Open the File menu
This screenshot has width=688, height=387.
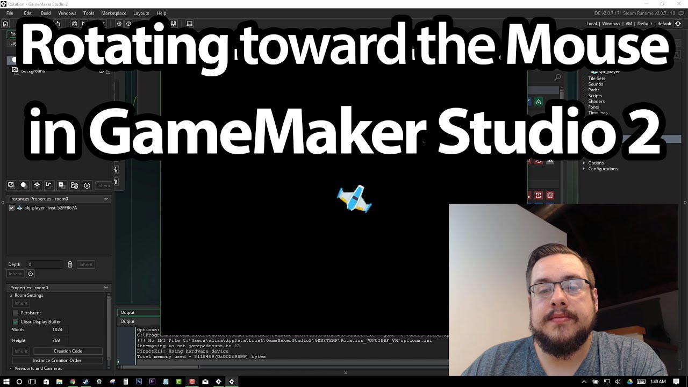click(x=10, y=13)
